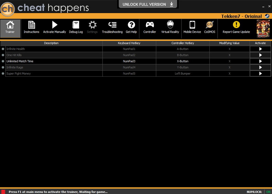Click the B-Button controller hotkey cell
Viewport: 272px width, 194px height.
pyautogui.click(x=183, y=55)
